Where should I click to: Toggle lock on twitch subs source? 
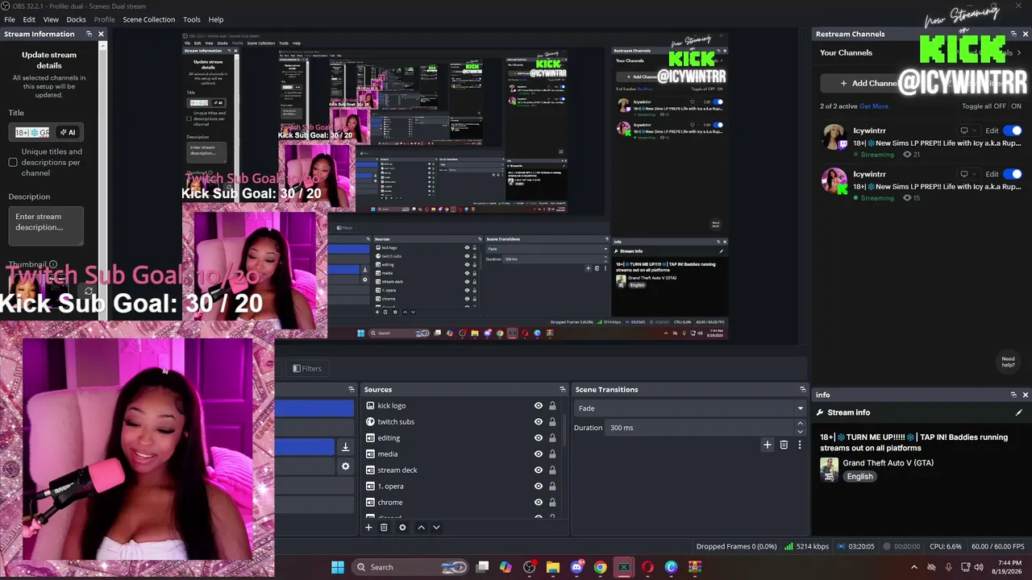click(x=552, y=422)
